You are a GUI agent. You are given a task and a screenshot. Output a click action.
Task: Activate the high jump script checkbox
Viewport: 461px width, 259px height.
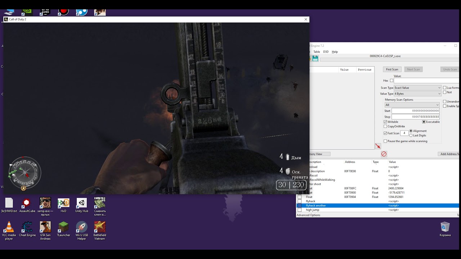tap(300, 210)
